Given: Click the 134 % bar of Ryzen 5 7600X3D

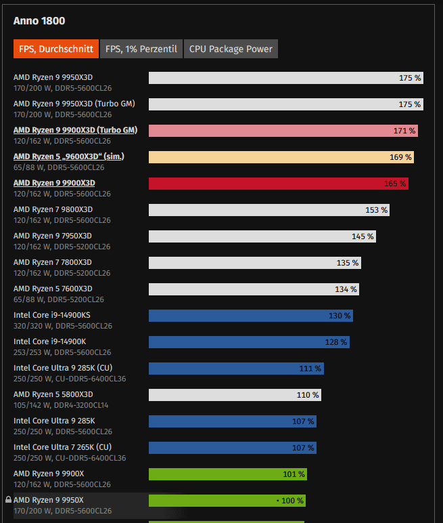Looking at the screenshot, I should 254,289.
